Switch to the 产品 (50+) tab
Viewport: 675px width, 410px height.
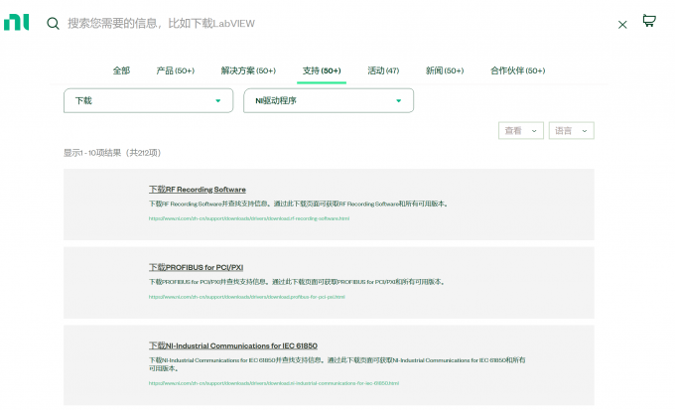tap(176, 70)
